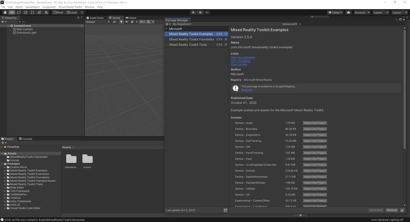This screenshot has width=410, height=222.
Task: Open the Collab dropdown
Action: [335, 12]
